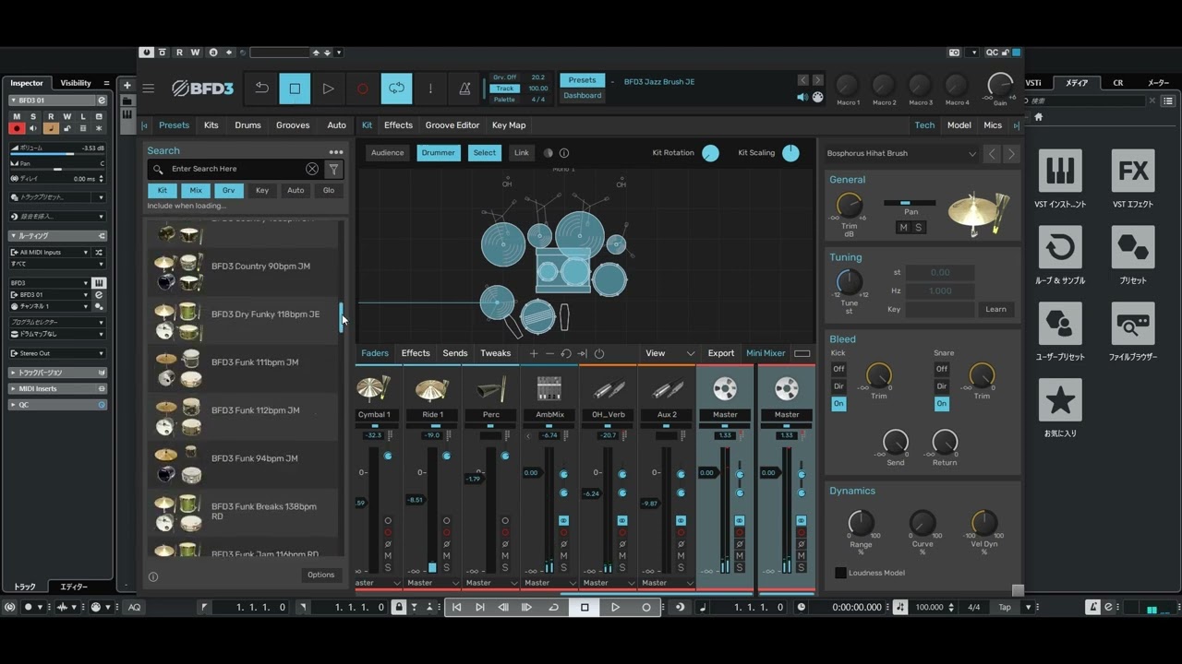Switch to the Model tab
The width and height of the screenshot is (1182, 664).
(959, 125)
